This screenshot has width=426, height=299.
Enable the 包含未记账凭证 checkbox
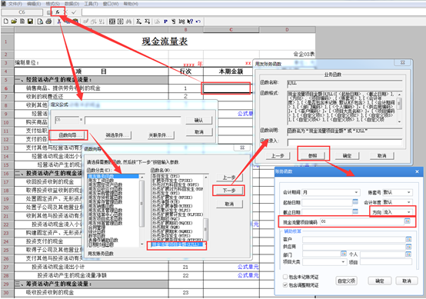pyautogui.click(x=285, y=277)
